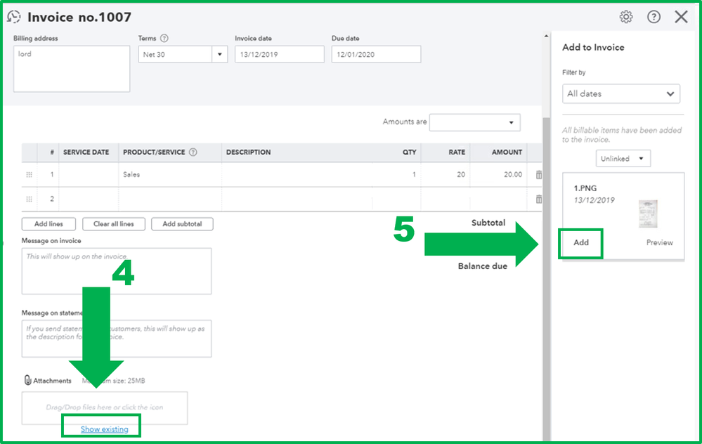Click the drag handle of row 1
This screenshot has height=444, width=702.
pos(29,174)
